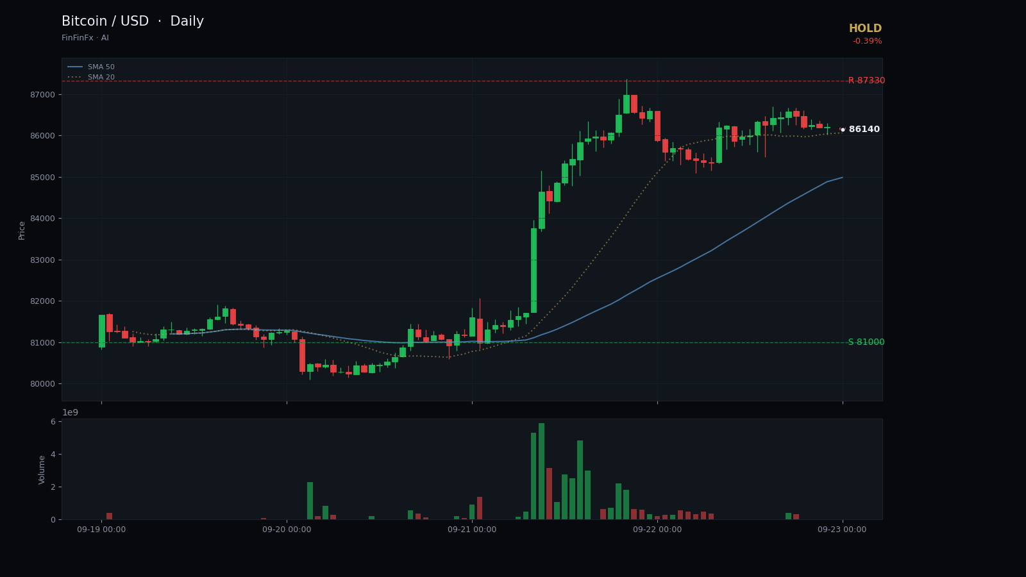Click the Bitcoin / USD Daily chart title

[x=133, y=22]
